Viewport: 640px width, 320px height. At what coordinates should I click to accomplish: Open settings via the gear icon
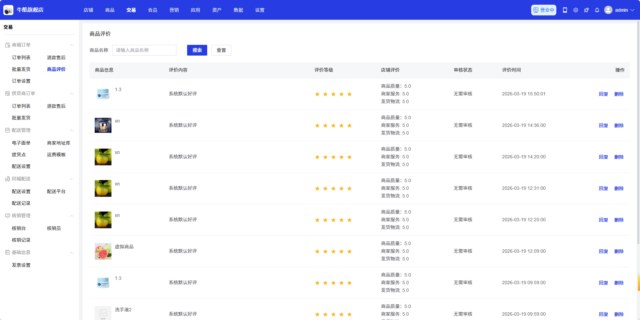576,10
